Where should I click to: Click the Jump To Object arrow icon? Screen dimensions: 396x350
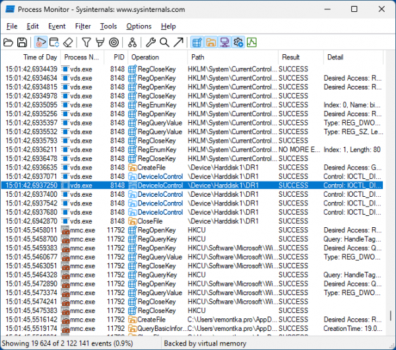click(178, 42)
